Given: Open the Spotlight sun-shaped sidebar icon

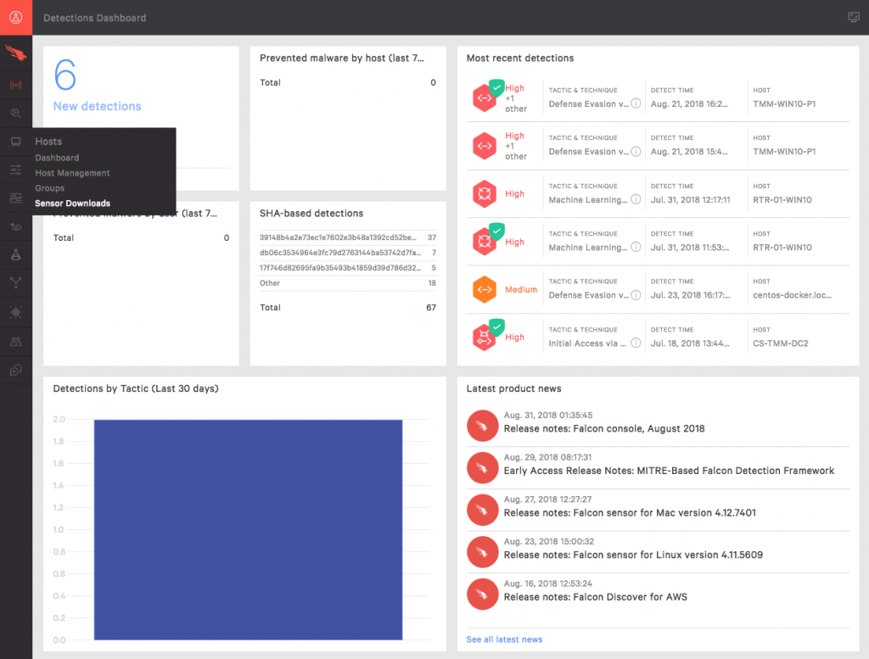Looking at the screenshot, I should 16,312.
